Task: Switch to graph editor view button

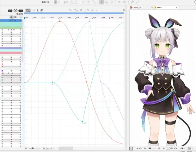Action: pos(28,10)
